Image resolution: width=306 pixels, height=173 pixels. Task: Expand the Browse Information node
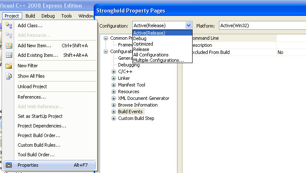tap(113, 105)
